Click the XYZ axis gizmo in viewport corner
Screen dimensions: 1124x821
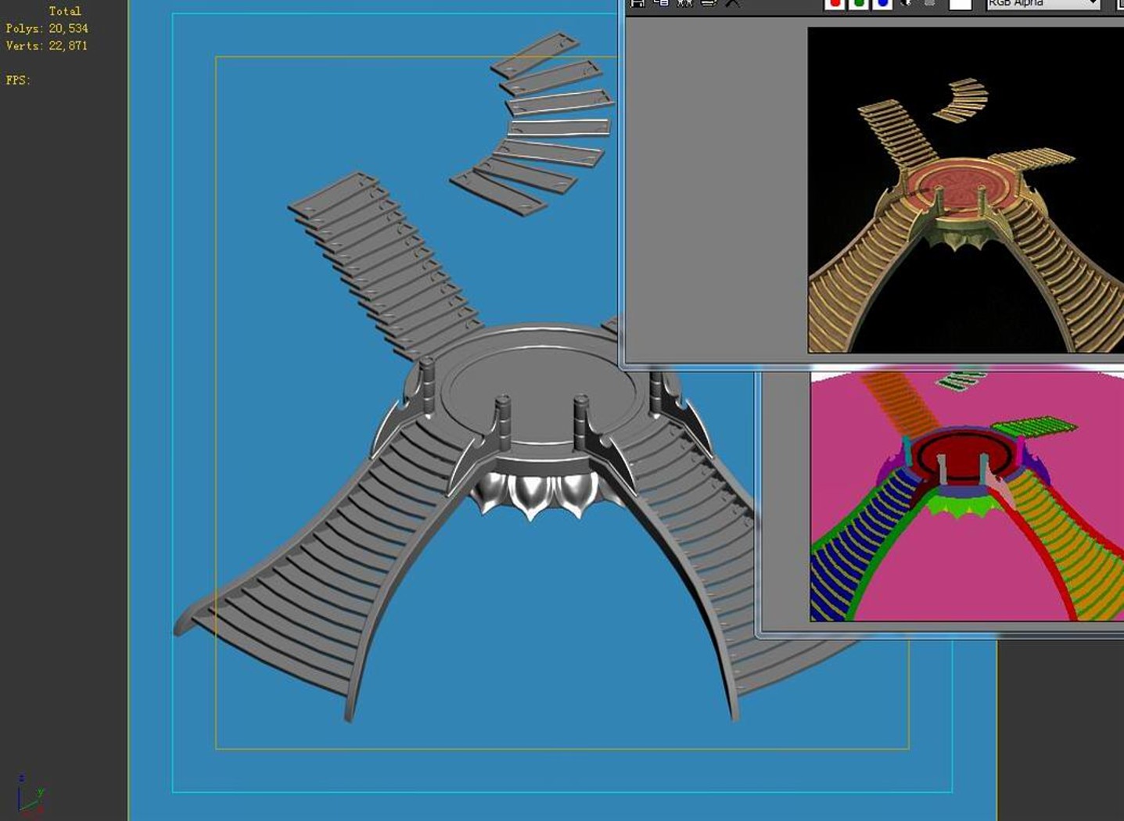(30, 794)
